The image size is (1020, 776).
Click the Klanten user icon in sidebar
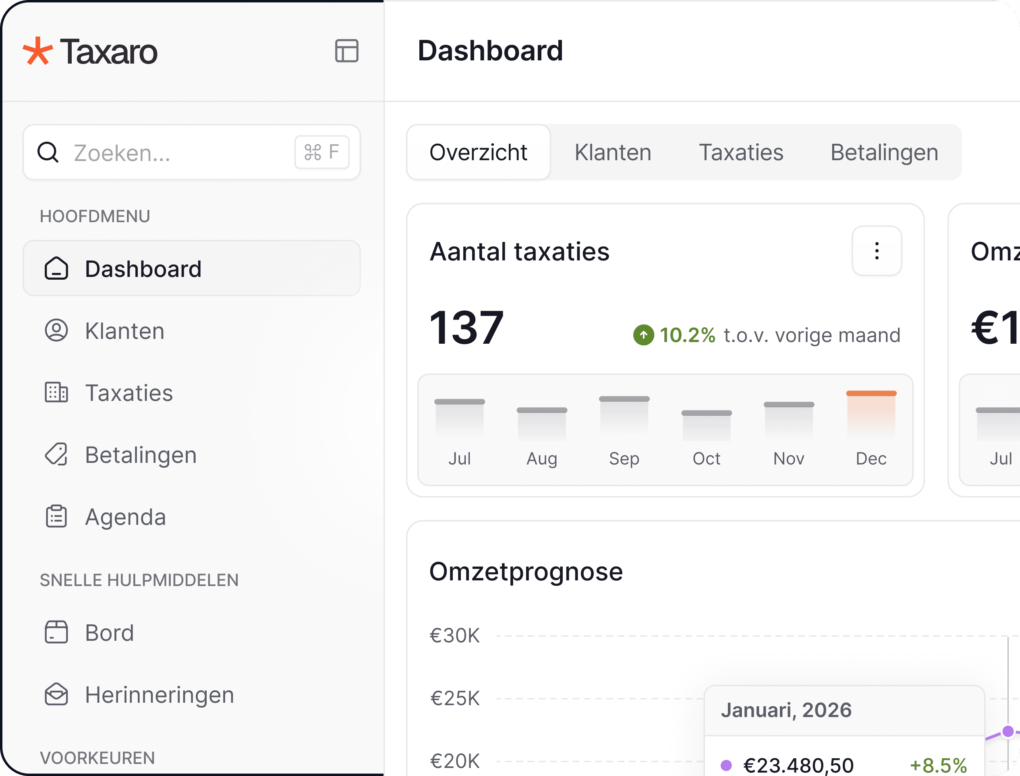(56, 331)
